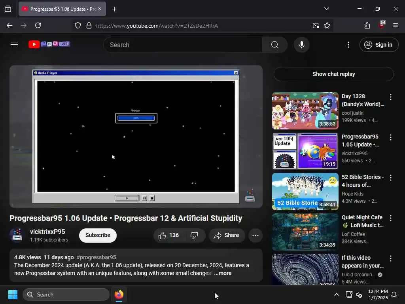Open vicktrixxP95 channel name link
This screenshot has width=405, height=304.
click(47, 232)
